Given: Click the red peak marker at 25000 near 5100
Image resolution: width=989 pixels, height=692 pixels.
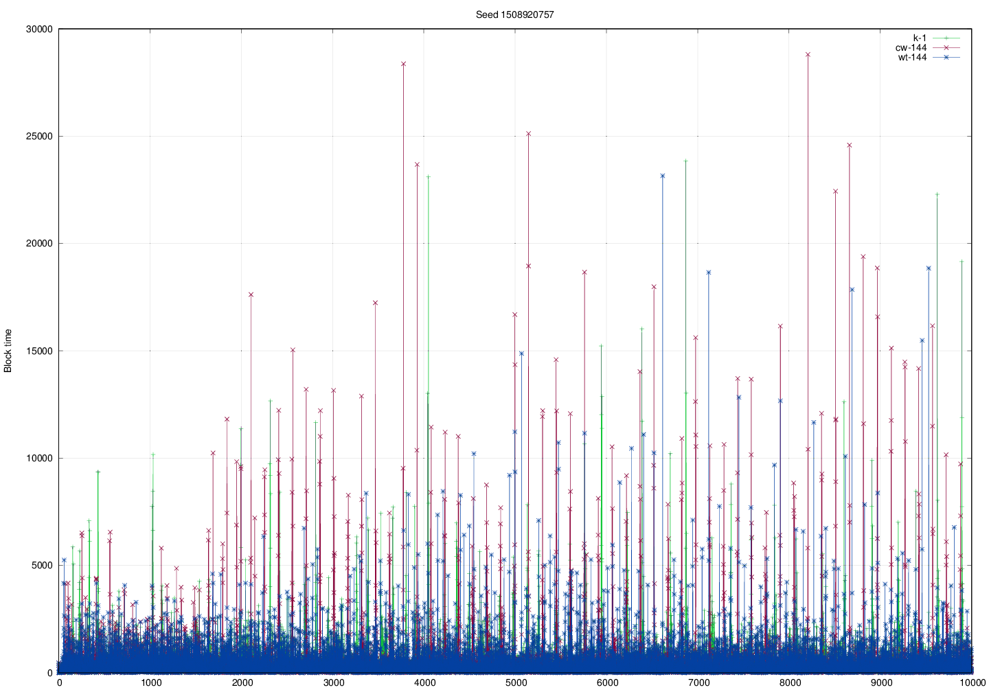Looking at the screenshot, I should (528, 134).
